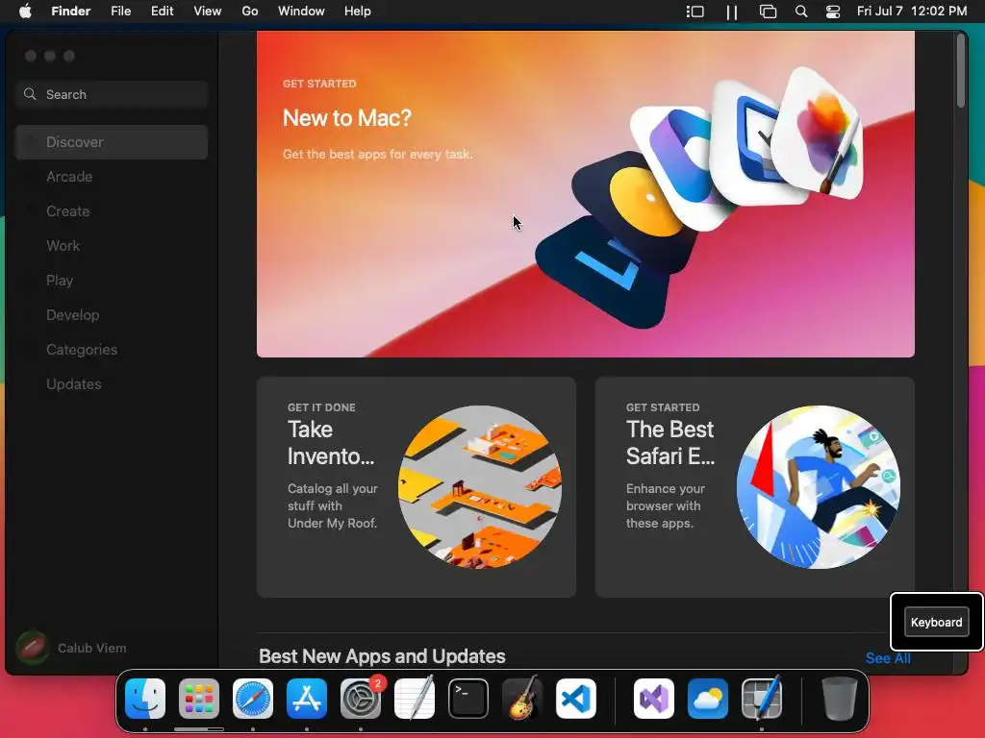Launch Launchpad from the dock

tap(199, 699)
